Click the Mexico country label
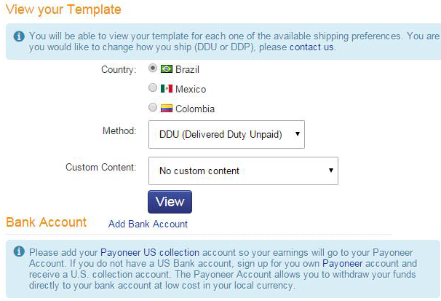 191,89
